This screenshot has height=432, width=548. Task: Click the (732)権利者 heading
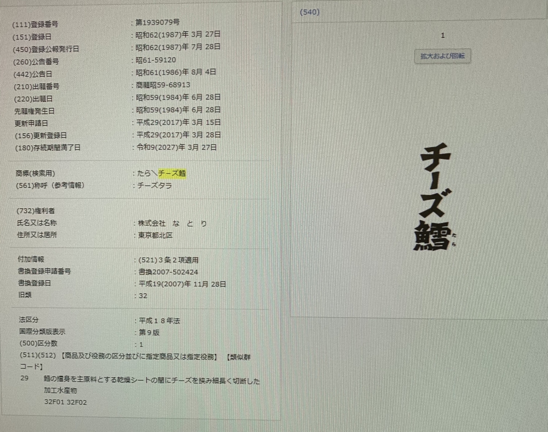tap(36, 211)
